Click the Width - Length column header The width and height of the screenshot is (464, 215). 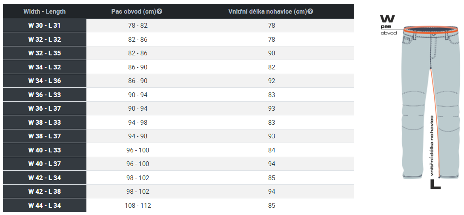coord(44,11)
